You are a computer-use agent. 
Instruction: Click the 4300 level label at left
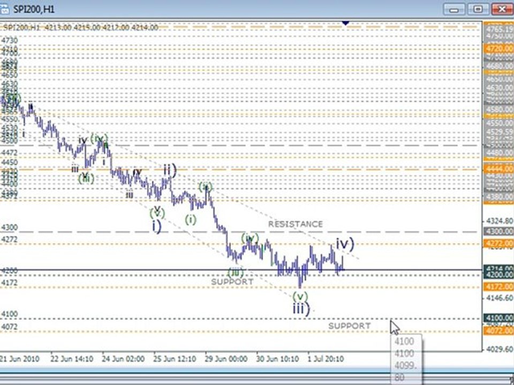click(x=10, y=227)
